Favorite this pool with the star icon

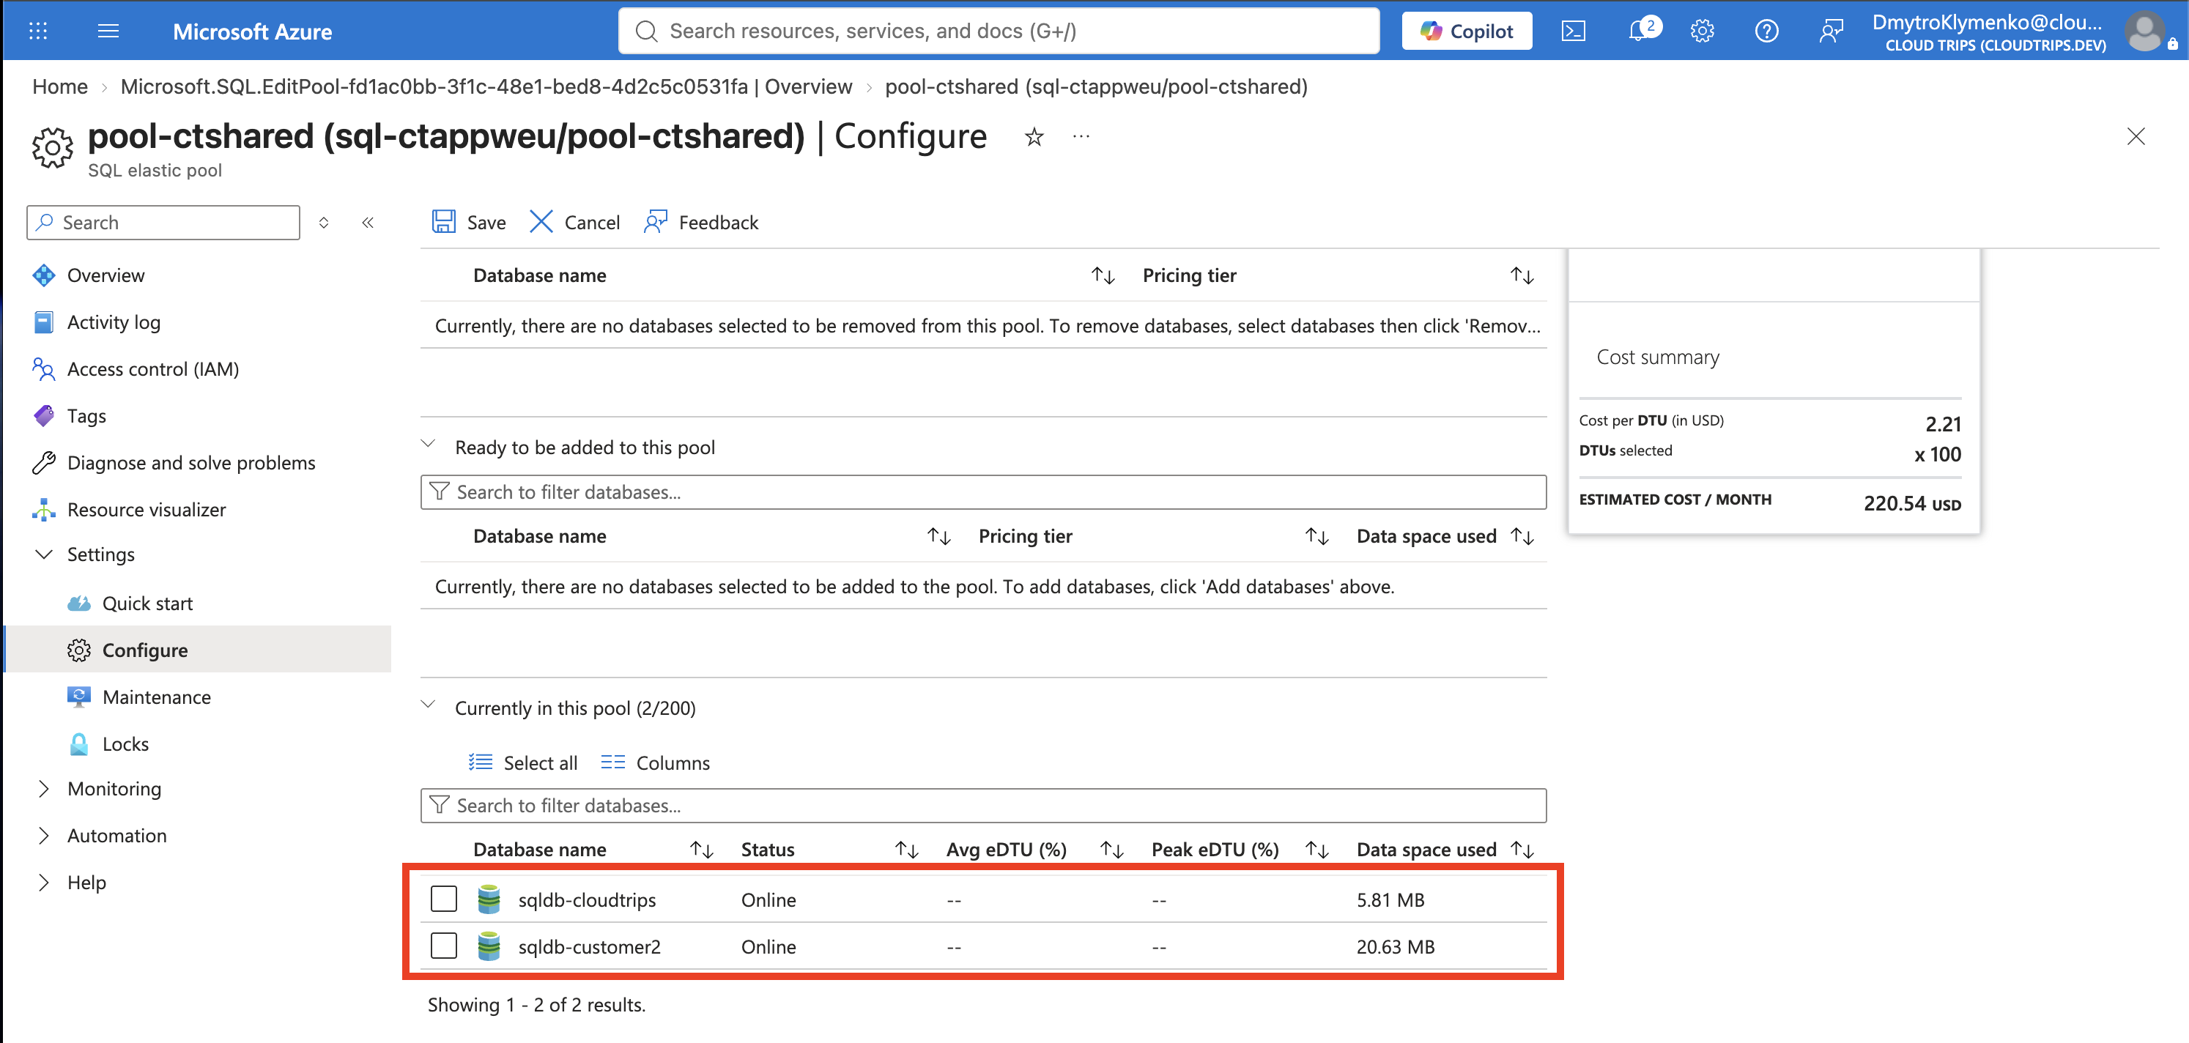coord(1033,137)
